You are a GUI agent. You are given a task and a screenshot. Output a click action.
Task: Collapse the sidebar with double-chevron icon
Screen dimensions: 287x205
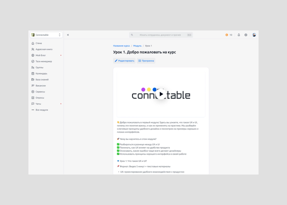coord(68,35)
